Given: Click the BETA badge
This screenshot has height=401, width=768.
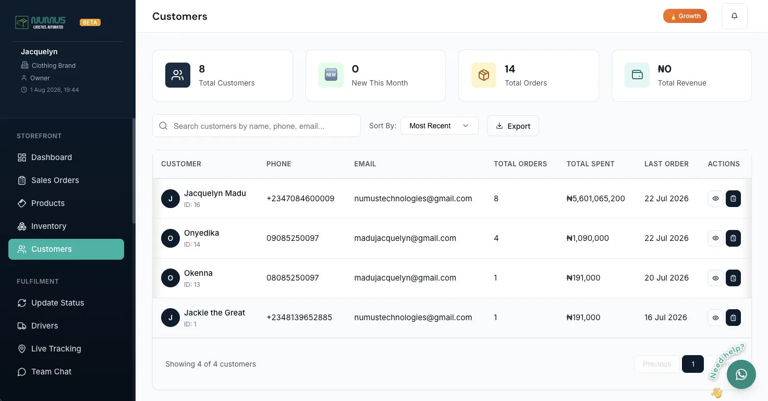Looking at the screenshot, I should (x=90, y=22).
